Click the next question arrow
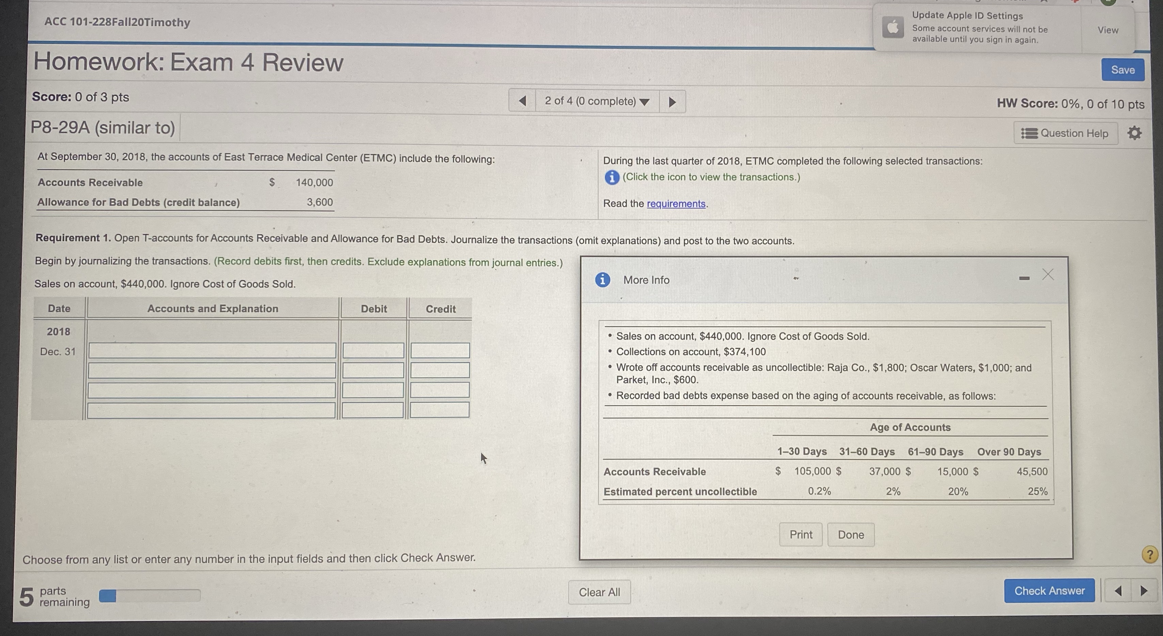The height and width of the screenshot is (636, 1163). click(672, 101)
